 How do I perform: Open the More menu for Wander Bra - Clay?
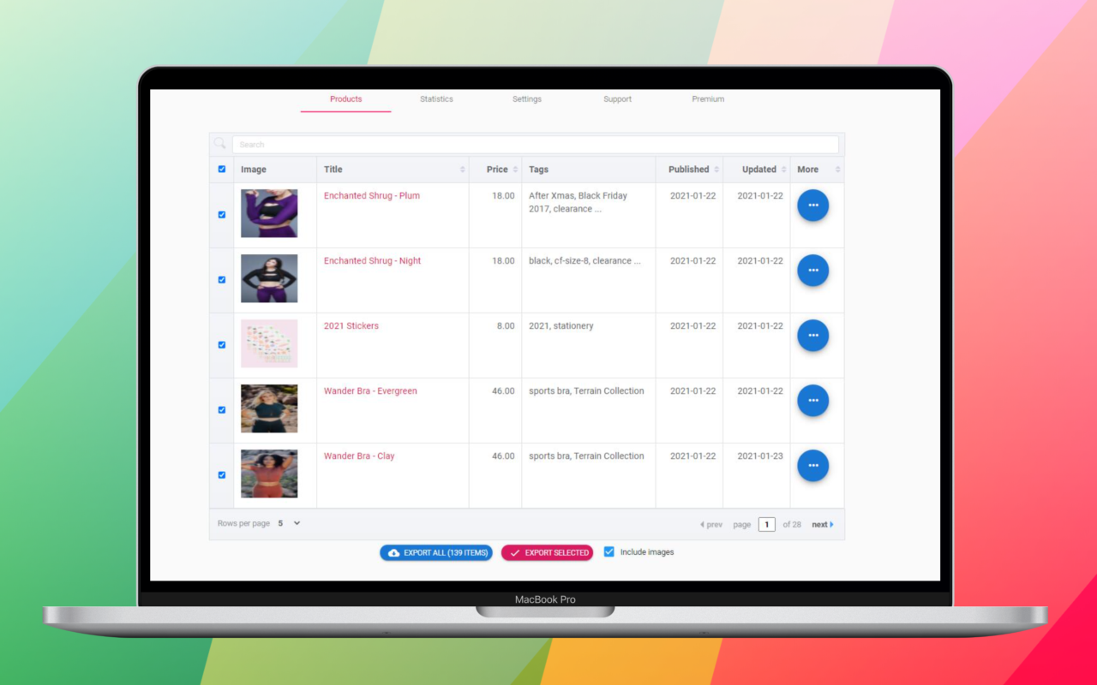812,465
